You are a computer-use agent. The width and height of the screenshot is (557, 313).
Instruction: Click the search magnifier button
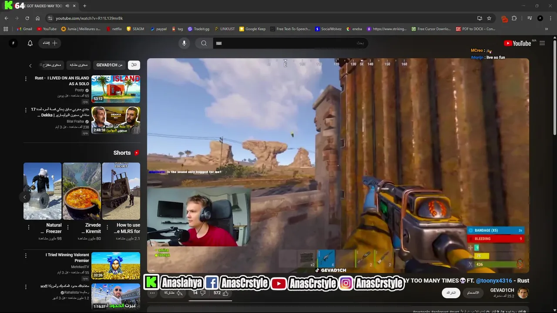pos(204,43)
